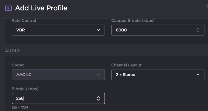The height and width of the screenshot is (111, 208).
Task: Click the Rate Control label
Action: pos(24,21)
